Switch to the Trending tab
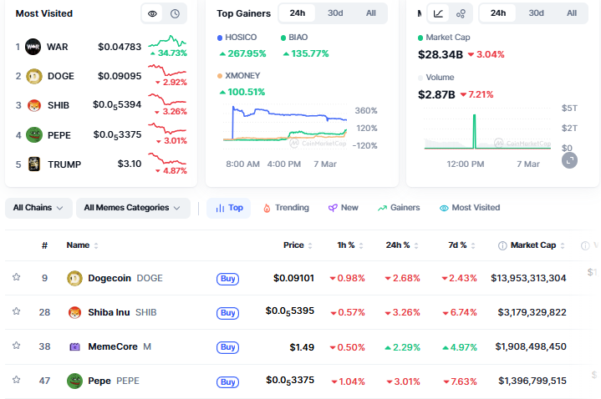Screen dimensions: 601x399 pyautogui.click(x=286, y=208)
